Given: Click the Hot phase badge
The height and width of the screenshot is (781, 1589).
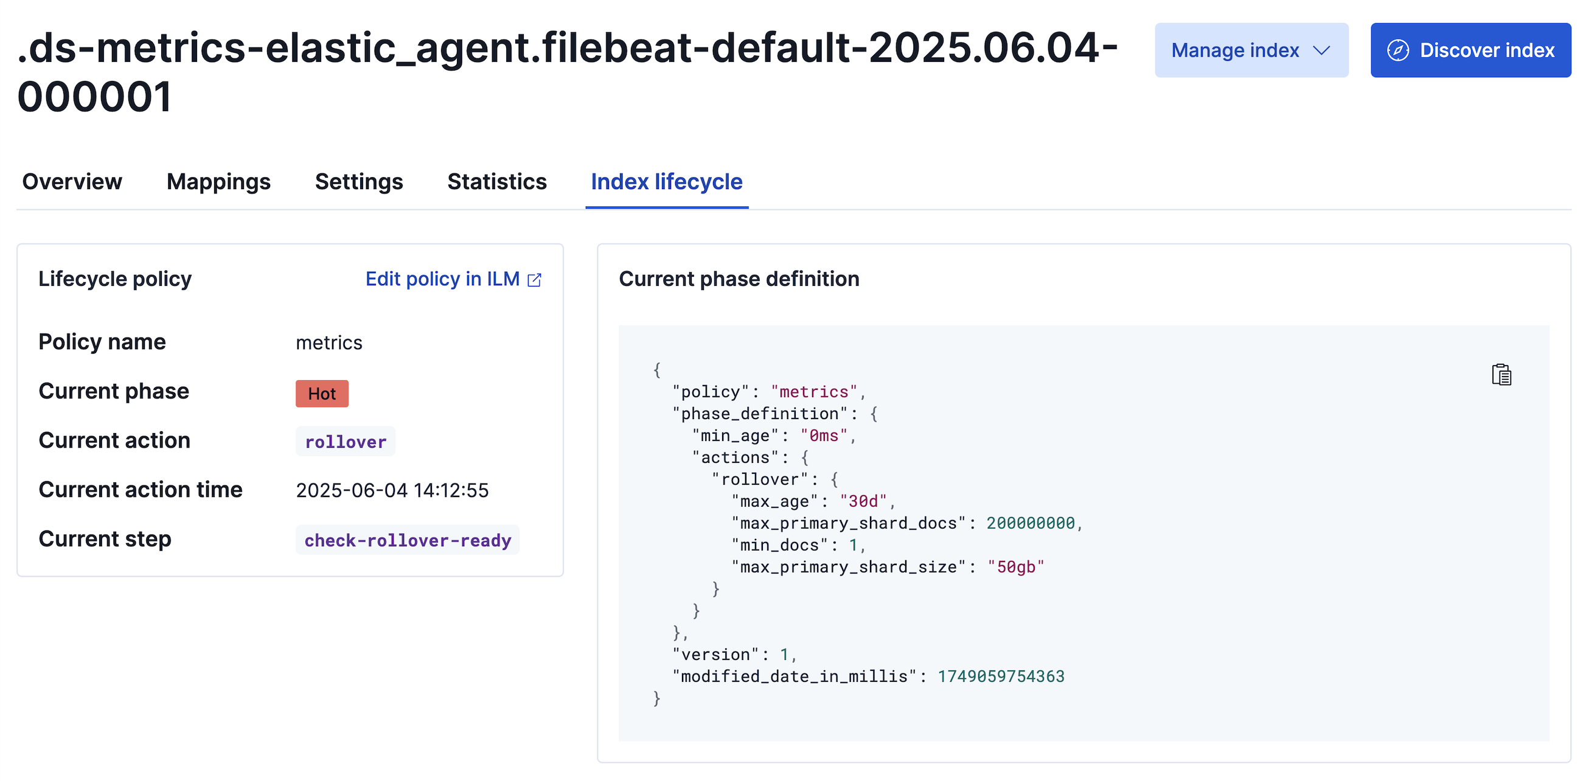Looking at the screenshot, I should point(321,393).
